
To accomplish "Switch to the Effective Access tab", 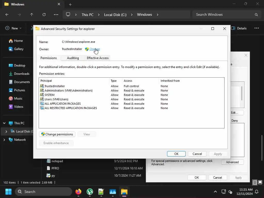I will coord(97,58).
